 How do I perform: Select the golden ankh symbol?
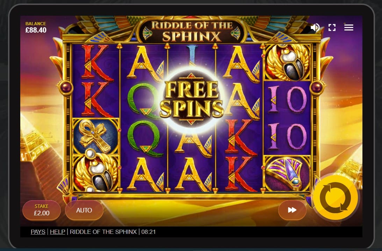coord(95,135)
